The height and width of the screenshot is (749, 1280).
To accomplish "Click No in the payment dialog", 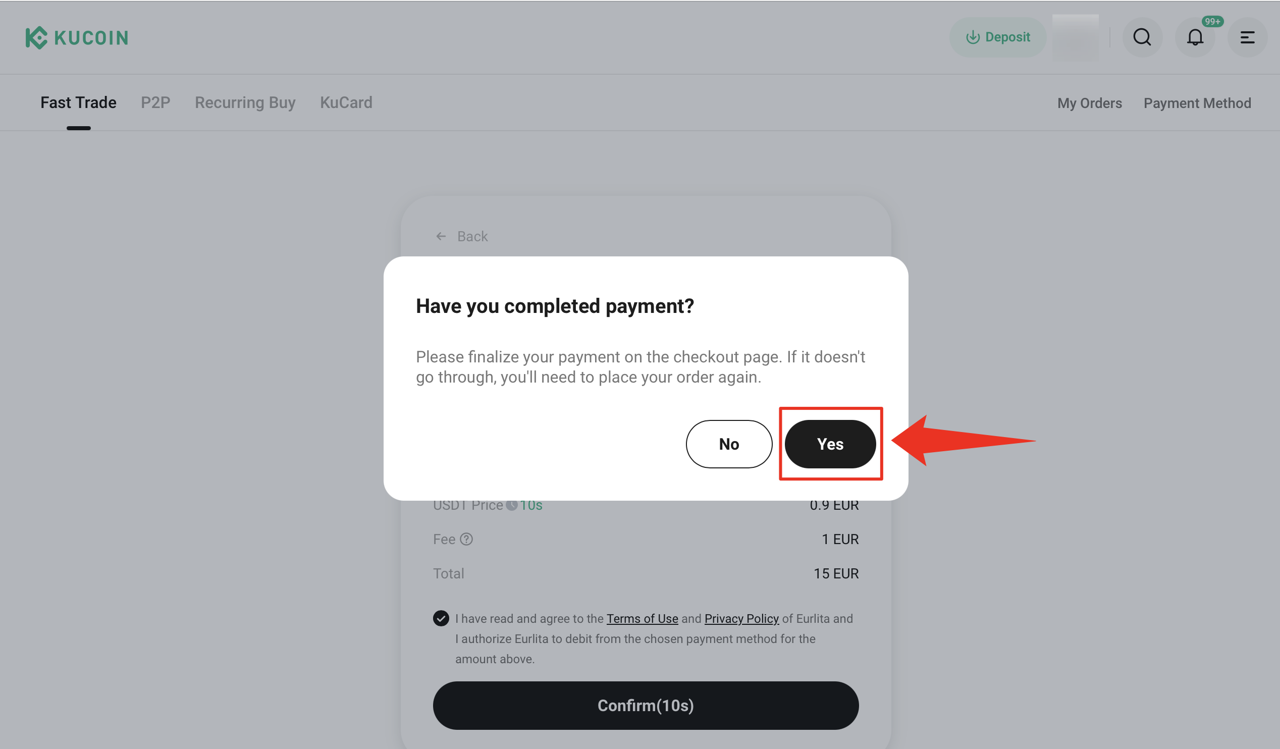I will click(x=729, y=444).
